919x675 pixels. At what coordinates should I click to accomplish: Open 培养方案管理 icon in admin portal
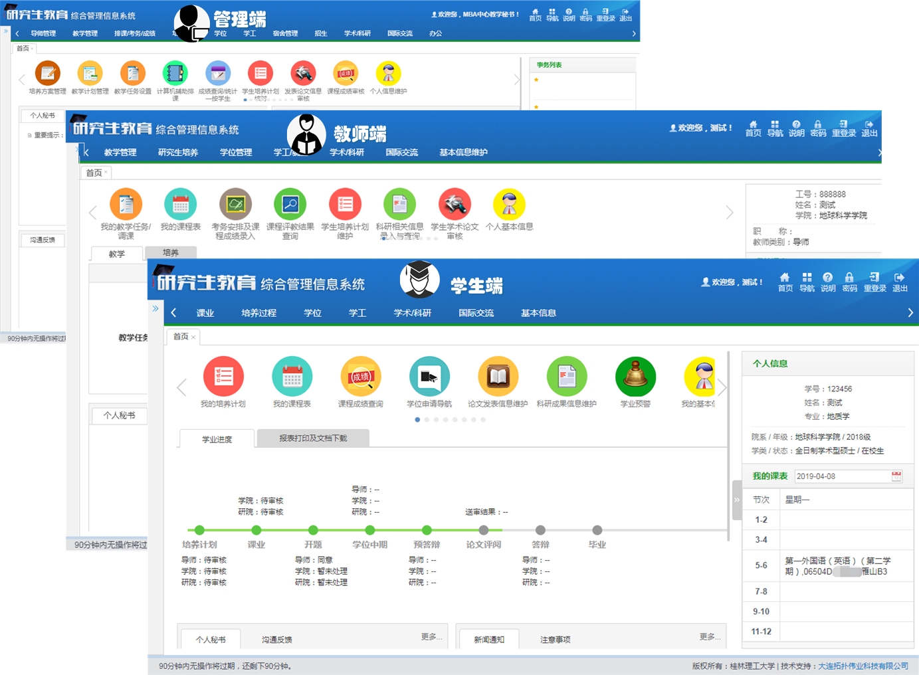click(x=47, y=74)
